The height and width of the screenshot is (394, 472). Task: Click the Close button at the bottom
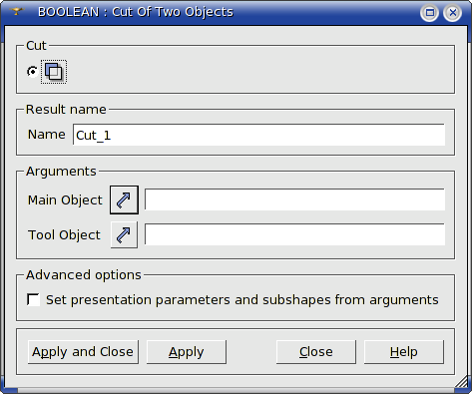tap(316, 352)
